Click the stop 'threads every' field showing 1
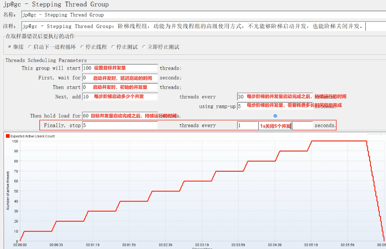 [x=248, y=126]
